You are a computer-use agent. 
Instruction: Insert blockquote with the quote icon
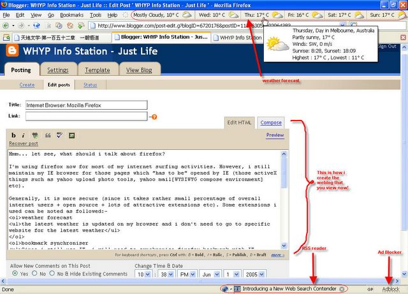(48, 135)
